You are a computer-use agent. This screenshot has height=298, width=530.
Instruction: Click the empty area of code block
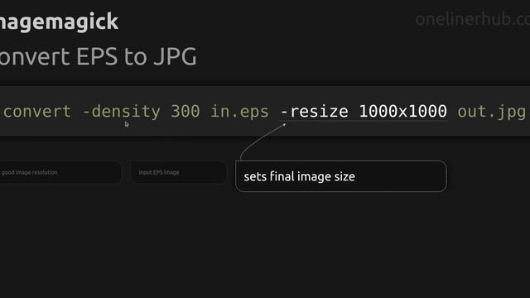click(338, 130)
